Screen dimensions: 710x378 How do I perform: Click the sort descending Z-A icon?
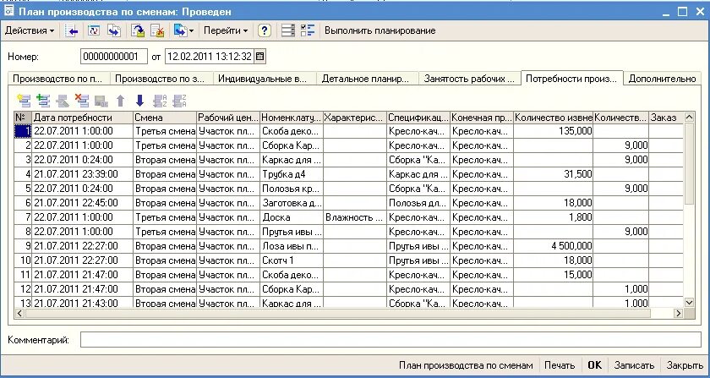tap(179, 101)
